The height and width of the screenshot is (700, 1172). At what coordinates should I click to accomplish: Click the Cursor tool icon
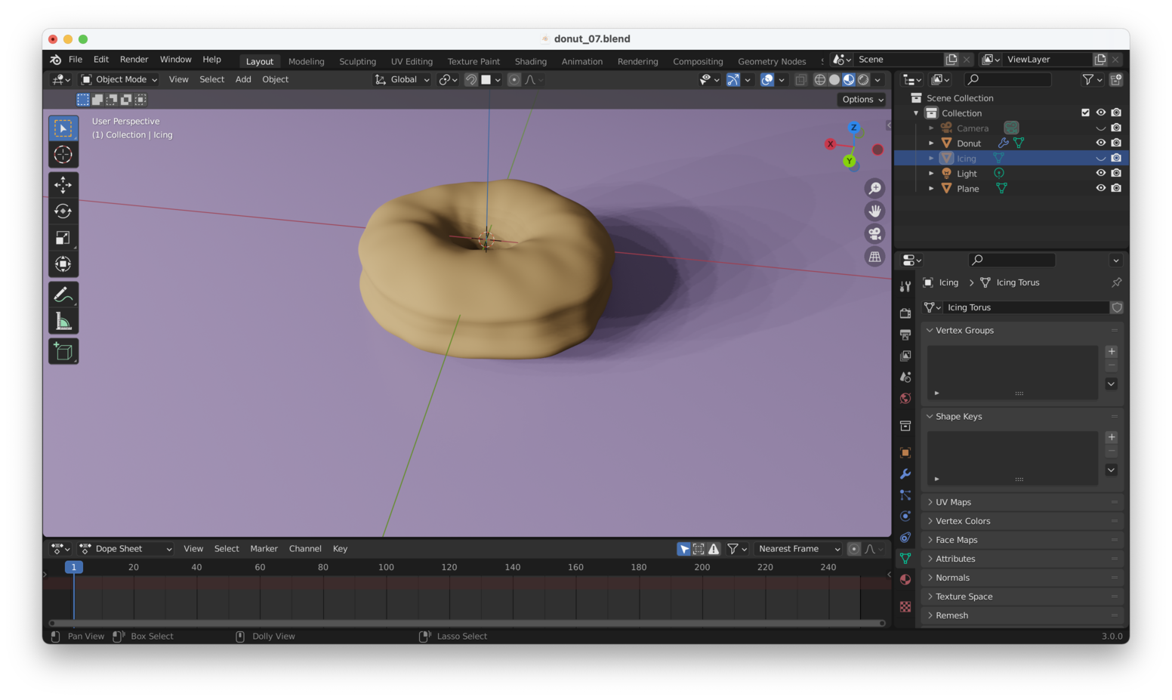point(63,155)
